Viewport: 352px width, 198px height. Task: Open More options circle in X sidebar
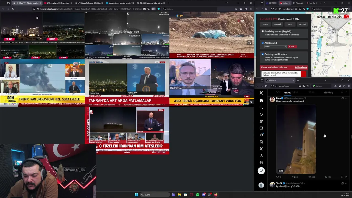tap(261, 163)
